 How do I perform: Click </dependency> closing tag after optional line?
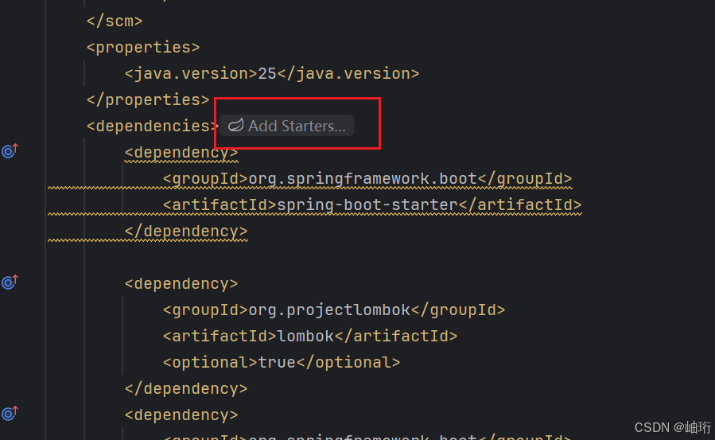point(186,388)
